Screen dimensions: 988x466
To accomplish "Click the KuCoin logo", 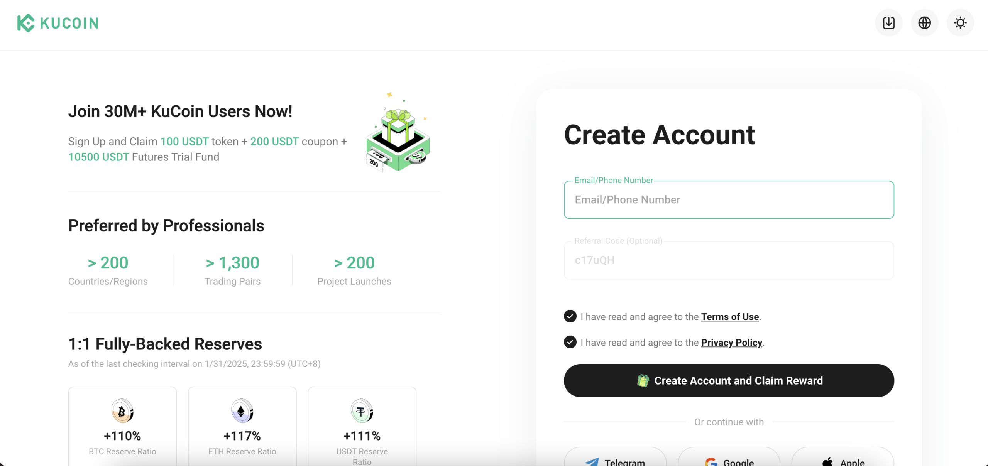I will [58, 23].
